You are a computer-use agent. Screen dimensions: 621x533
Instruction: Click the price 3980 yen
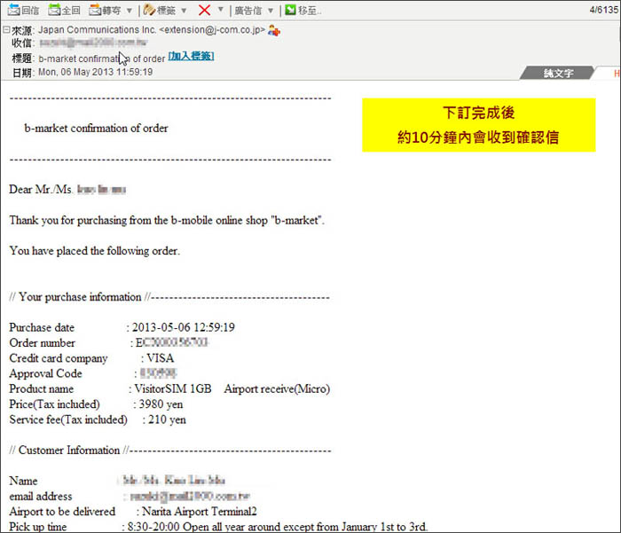pos(161,404)
